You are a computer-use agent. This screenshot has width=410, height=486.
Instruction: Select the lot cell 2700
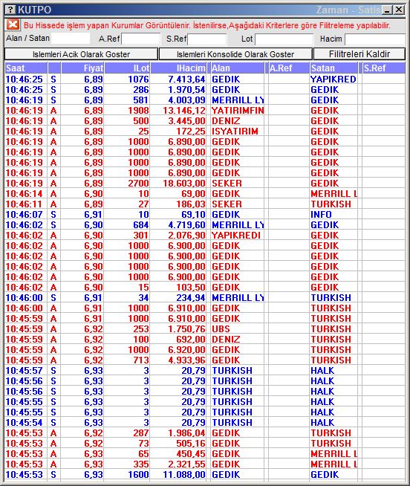(x=127, y=184)
